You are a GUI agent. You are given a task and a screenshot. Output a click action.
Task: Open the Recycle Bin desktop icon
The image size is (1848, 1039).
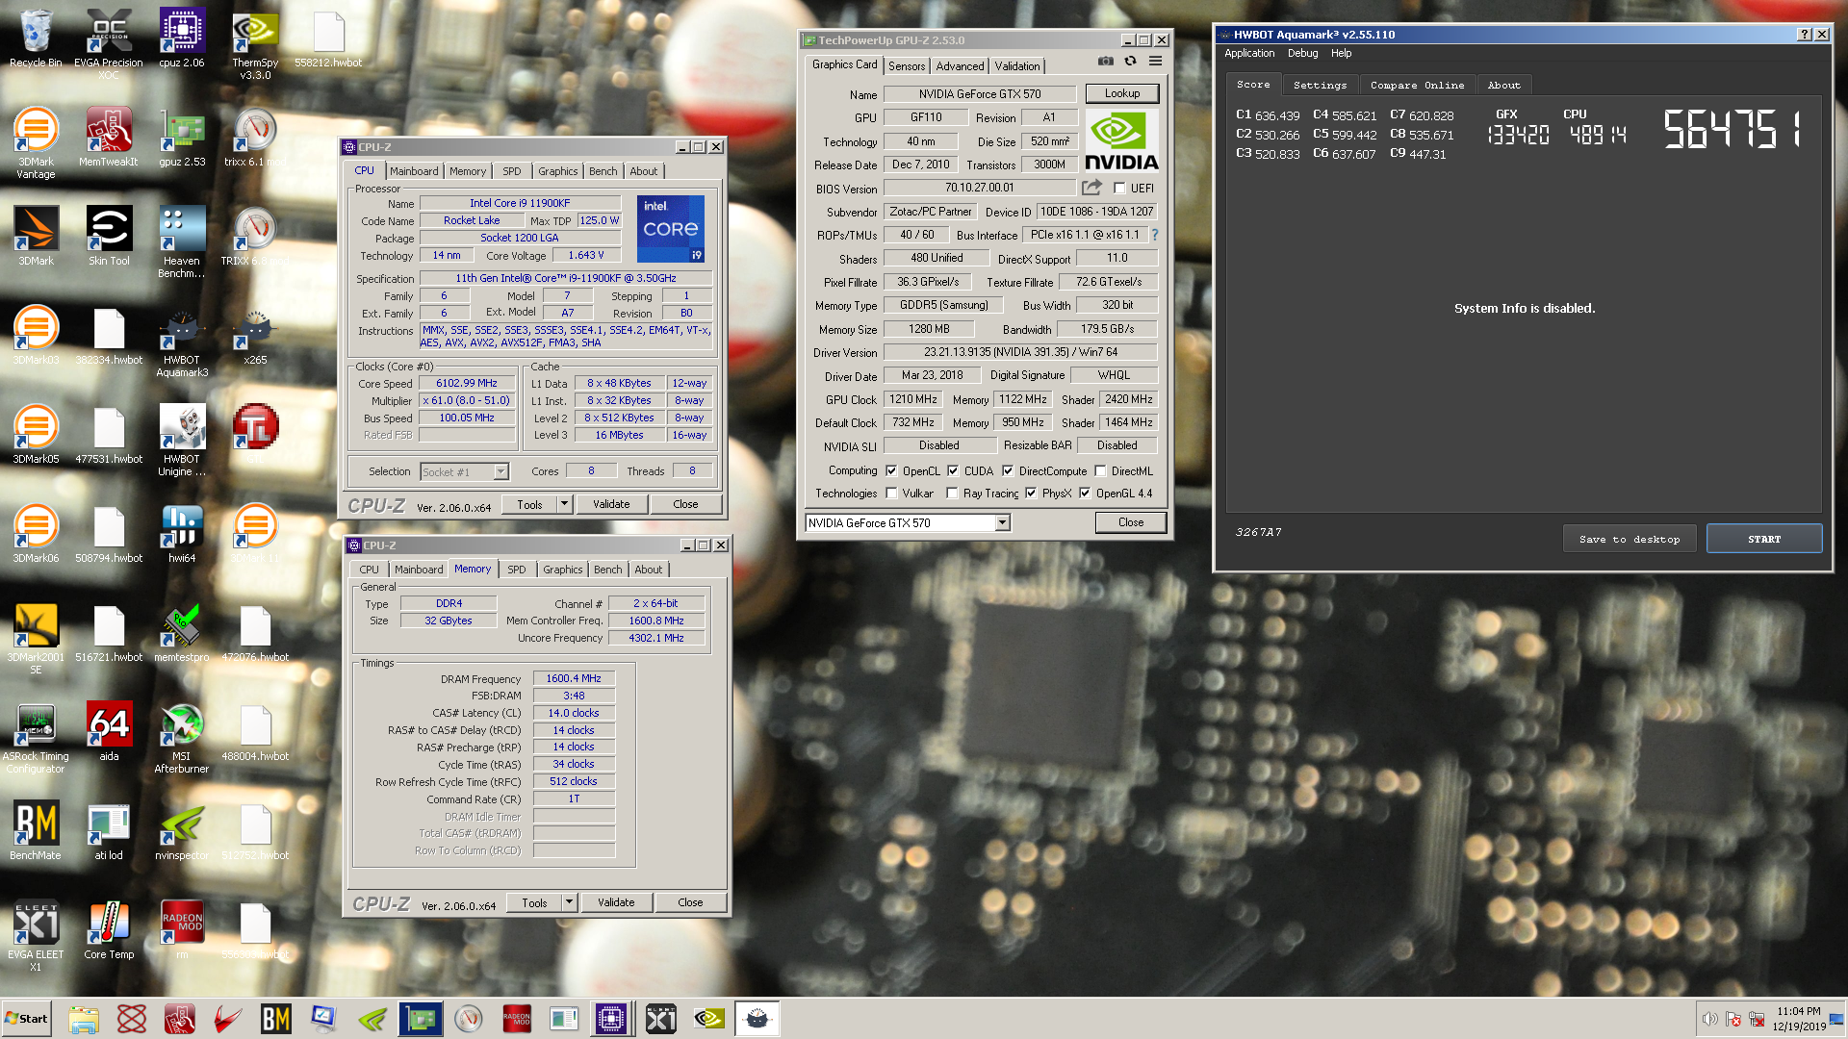[36, 38]
